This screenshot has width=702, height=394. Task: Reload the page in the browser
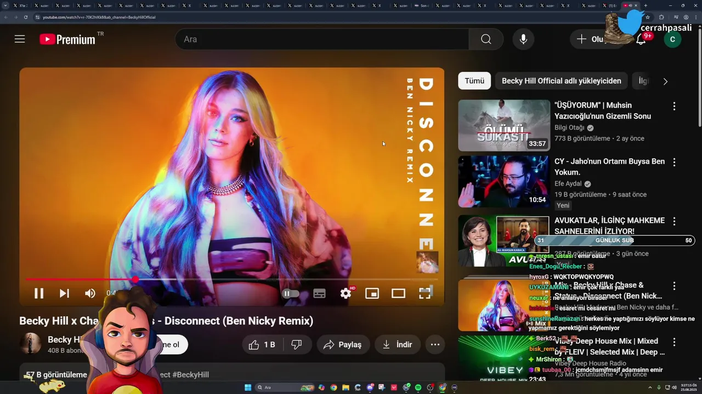[26, 18]
